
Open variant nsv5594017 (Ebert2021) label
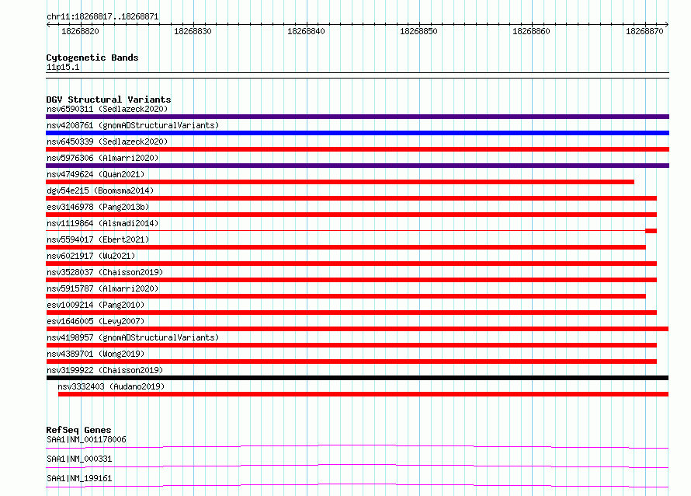coord(98,239)
